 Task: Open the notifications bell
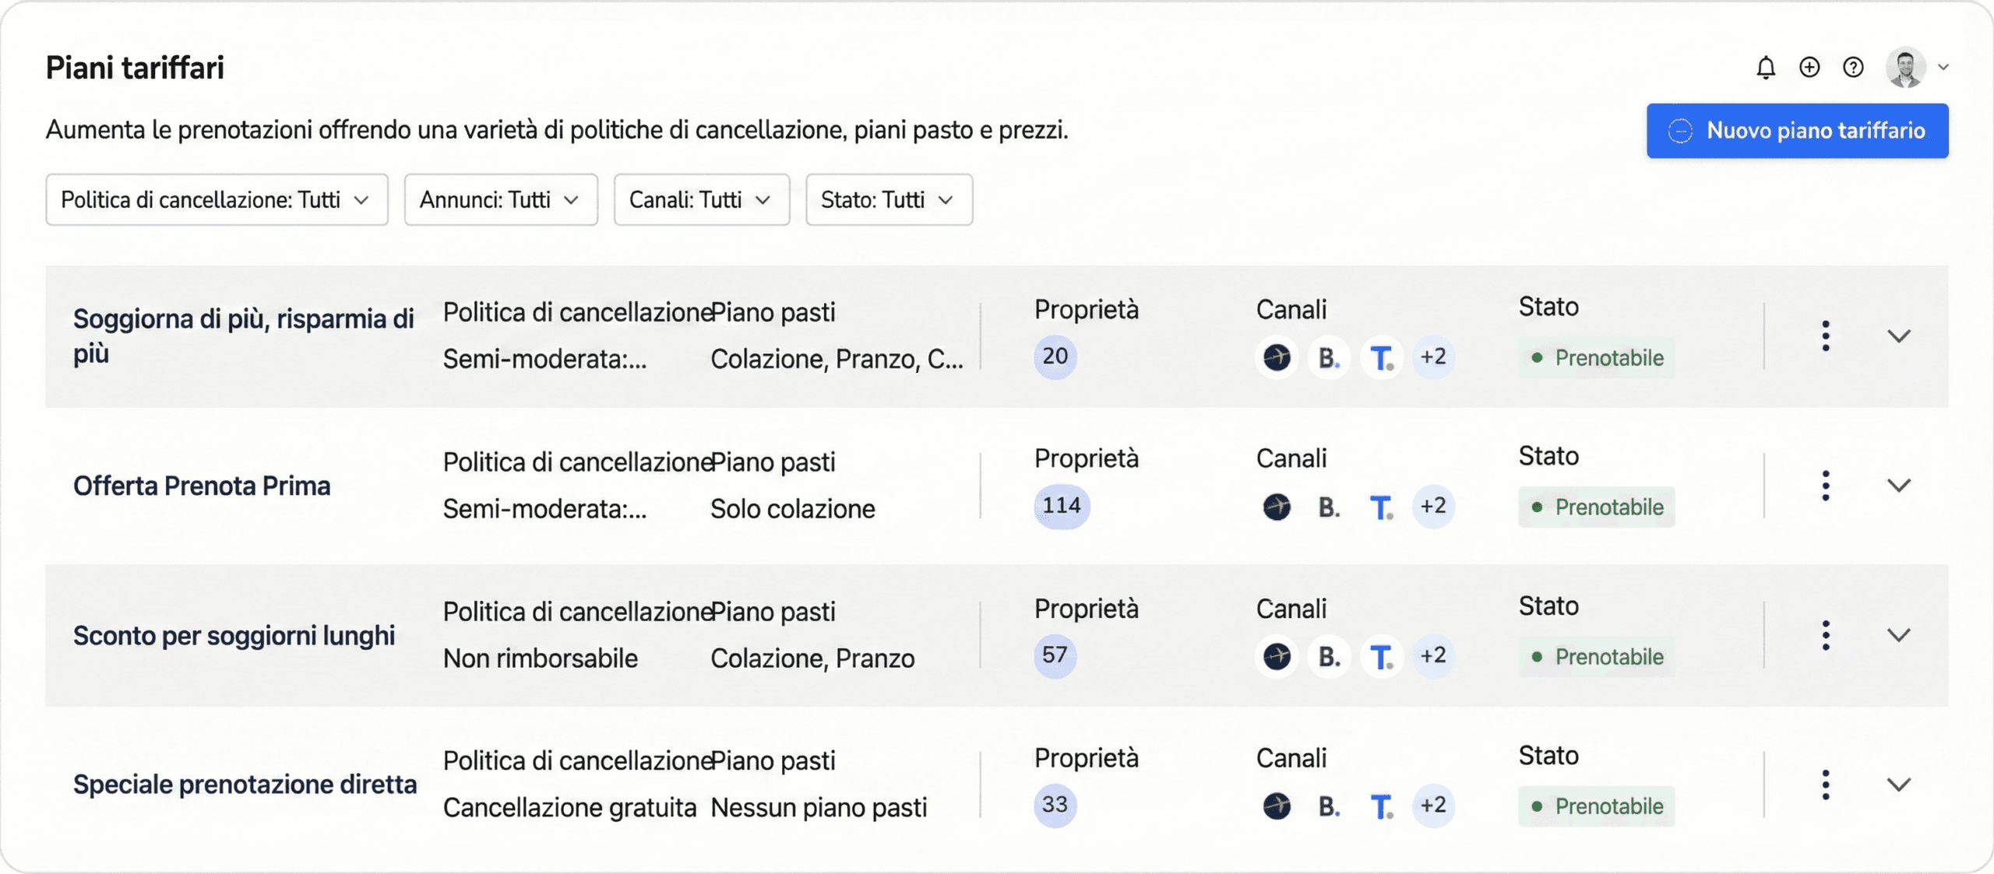tap(1765, 68)
